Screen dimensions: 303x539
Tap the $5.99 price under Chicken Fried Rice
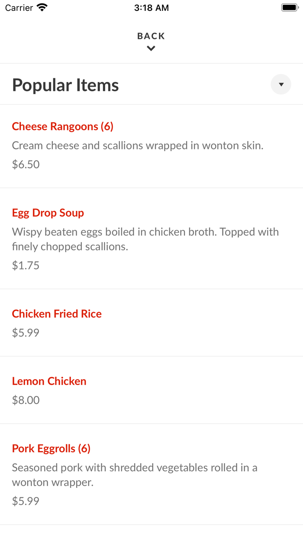26,333
